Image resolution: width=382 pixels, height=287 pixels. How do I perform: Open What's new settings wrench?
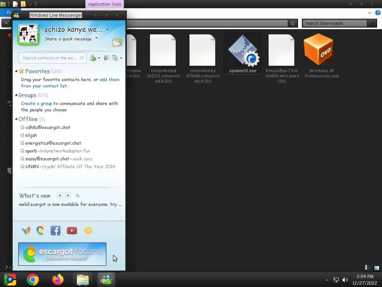[78, 195]
